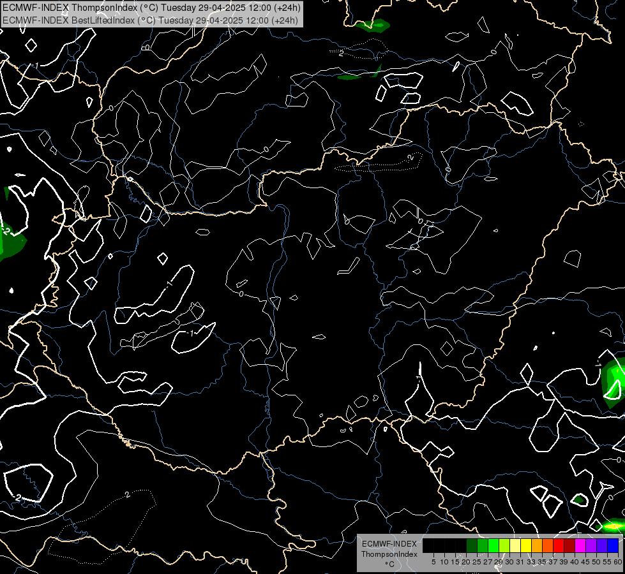Select the magenta legend swatch for 40-45
This screenshot has height=574, width=625.
pos(580,545)
